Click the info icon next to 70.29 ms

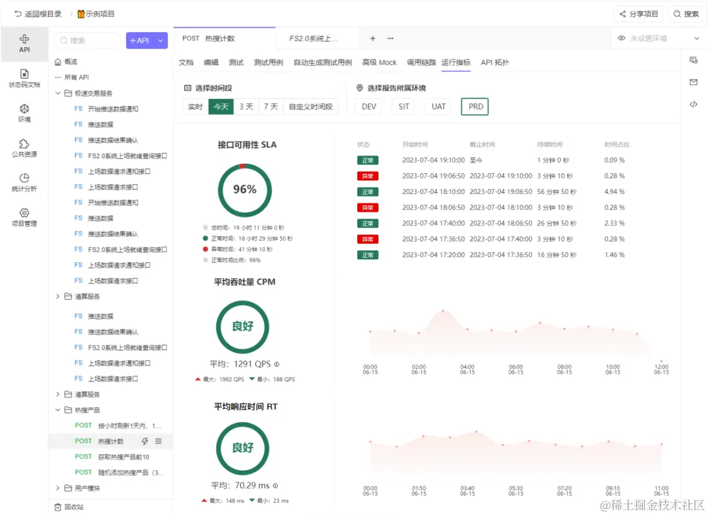[275, 486]
